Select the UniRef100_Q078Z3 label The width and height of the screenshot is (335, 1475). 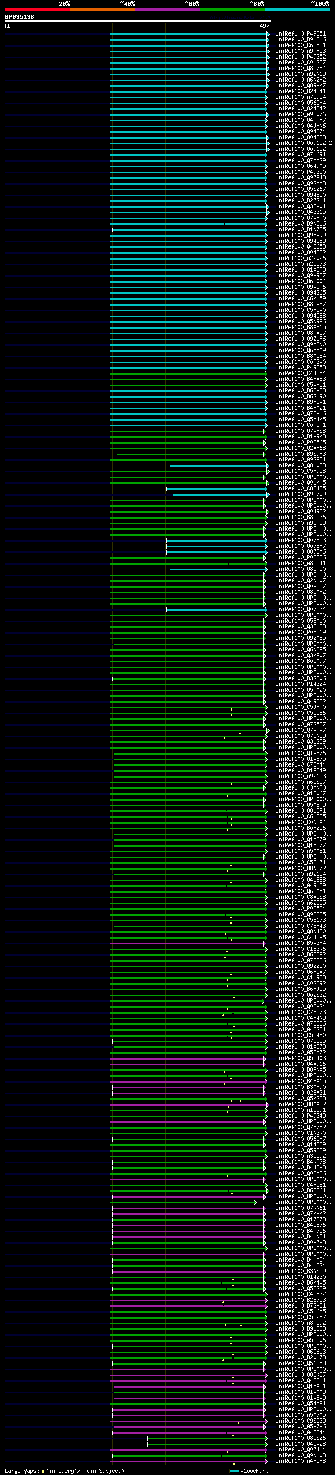[x=300, y=541]
